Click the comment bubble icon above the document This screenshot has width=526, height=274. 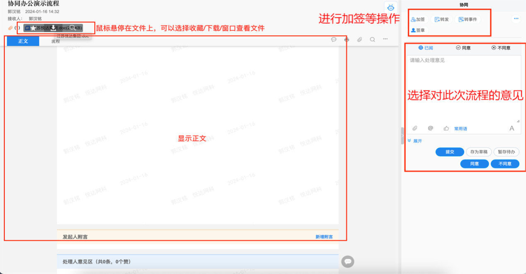[x=334, y=39]
